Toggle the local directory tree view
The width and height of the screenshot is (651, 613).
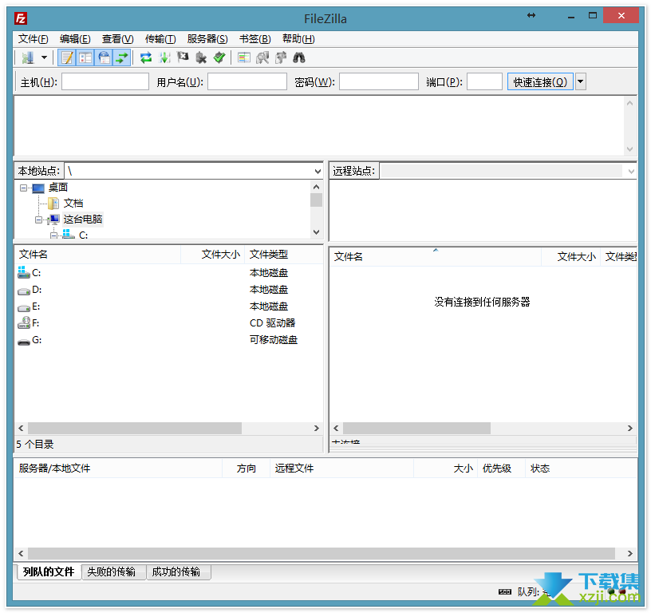85,57
